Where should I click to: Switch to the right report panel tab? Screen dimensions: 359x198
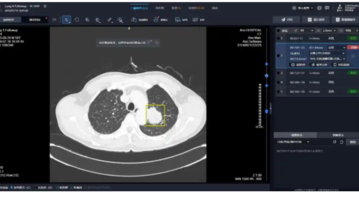click(x=338, y=135)
